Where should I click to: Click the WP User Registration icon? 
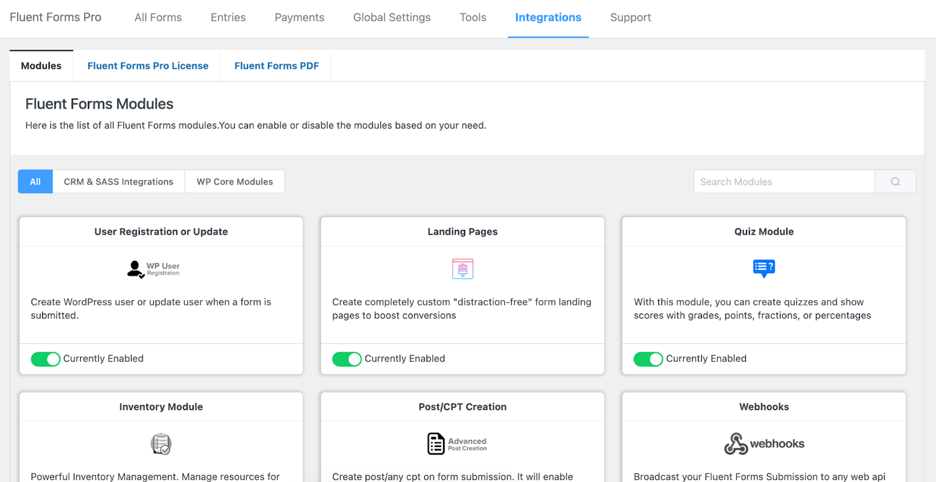(x=153, y=269)
